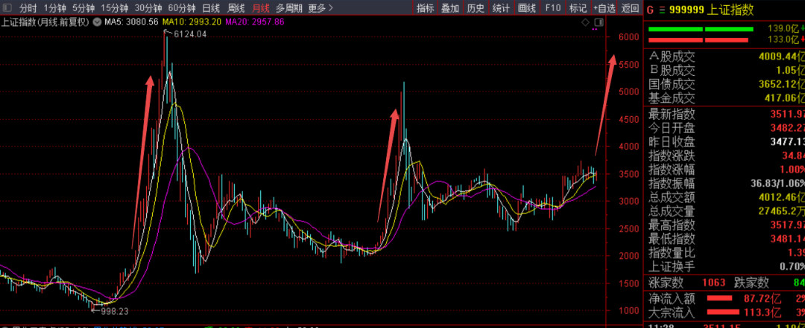Select the 5分钟 period tab

click(x=83, y=8)
